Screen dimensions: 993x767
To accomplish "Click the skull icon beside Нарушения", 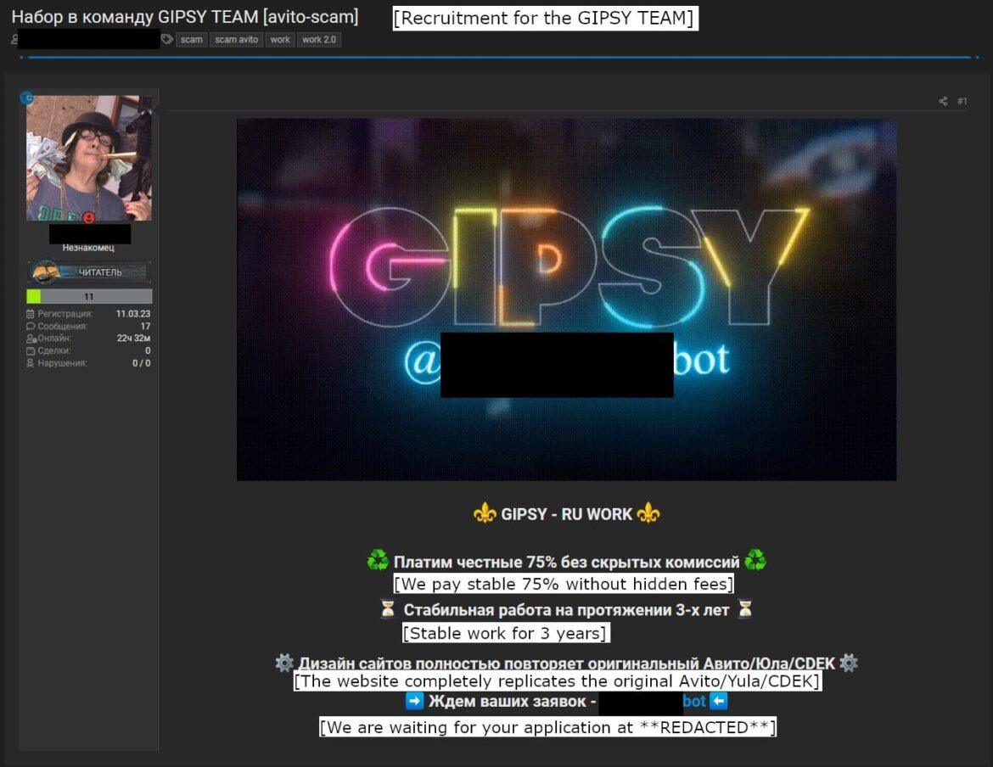I will tap(31, 362).
